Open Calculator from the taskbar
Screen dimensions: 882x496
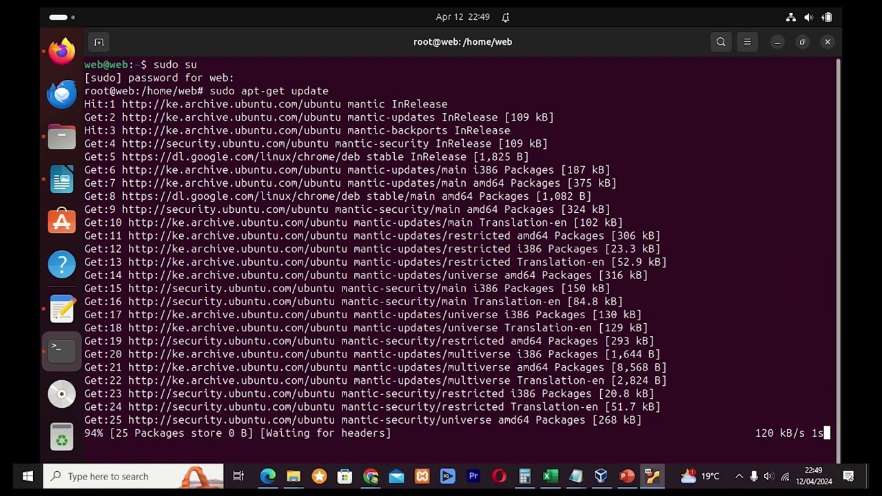coord(524,476)
